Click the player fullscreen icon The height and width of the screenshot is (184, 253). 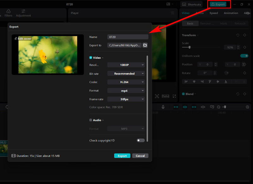pyautogui.click(x=174, y=96)
